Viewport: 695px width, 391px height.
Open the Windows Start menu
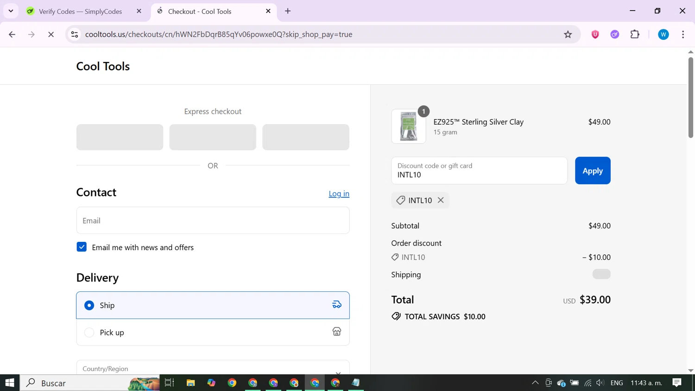point(10,383)
